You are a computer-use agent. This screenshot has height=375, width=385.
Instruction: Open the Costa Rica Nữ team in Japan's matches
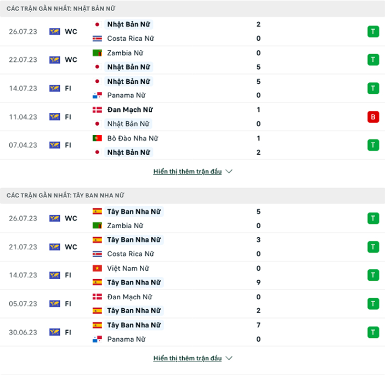click(x=131, y=39)
